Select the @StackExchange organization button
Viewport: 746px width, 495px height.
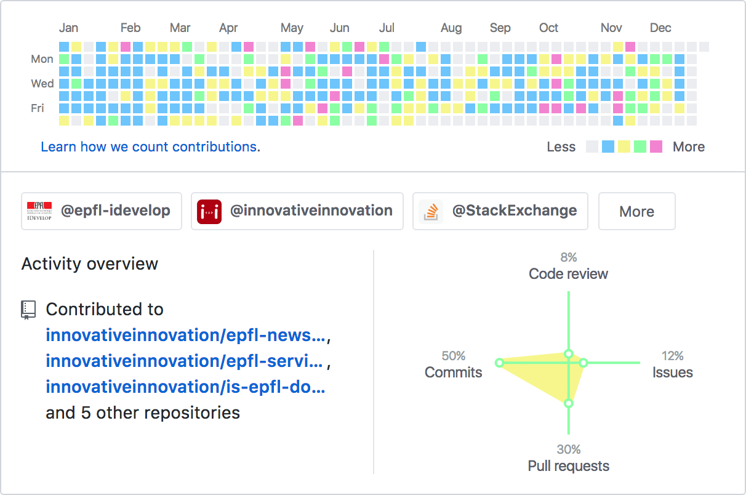pyautogui.click(x=500, y=211)
